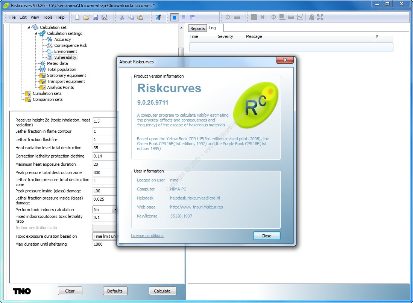Click the binoculars search icon

point(311,17)
